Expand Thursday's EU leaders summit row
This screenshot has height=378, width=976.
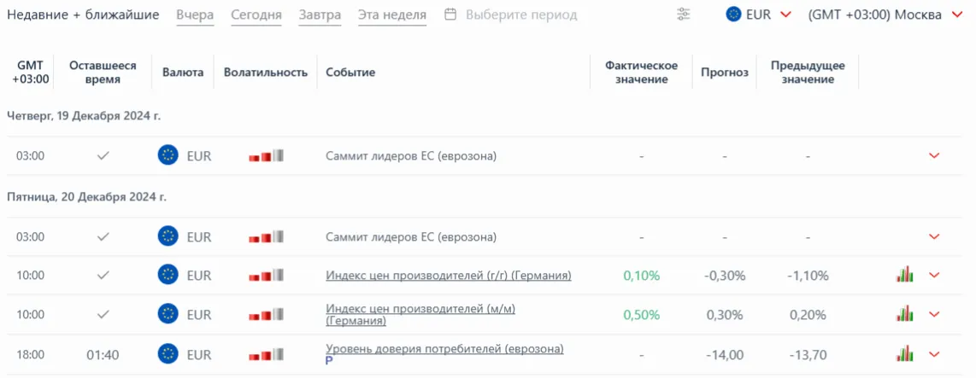coord(934,155)
